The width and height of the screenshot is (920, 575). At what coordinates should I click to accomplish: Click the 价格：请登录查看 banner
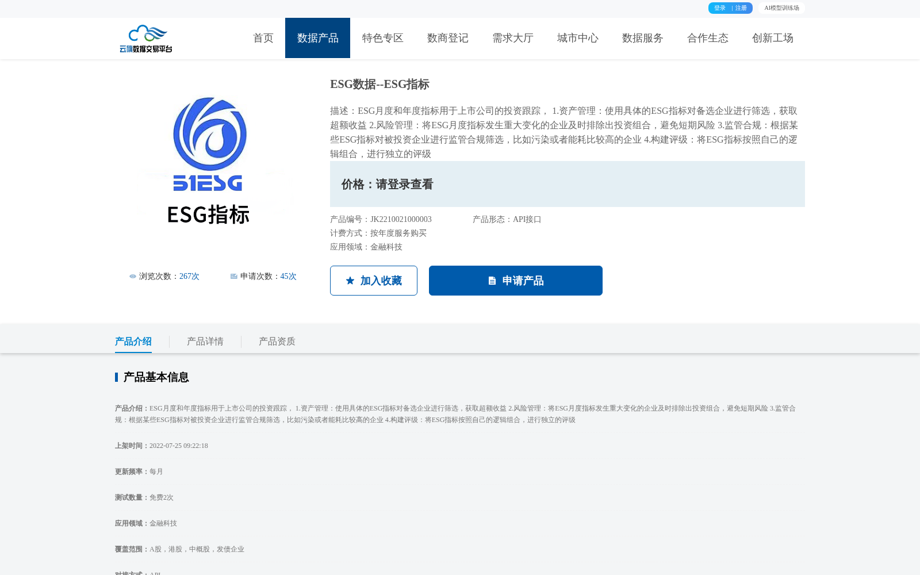point(568,184)
